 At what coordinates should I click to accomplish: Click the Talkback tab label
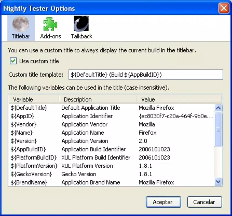82,36
